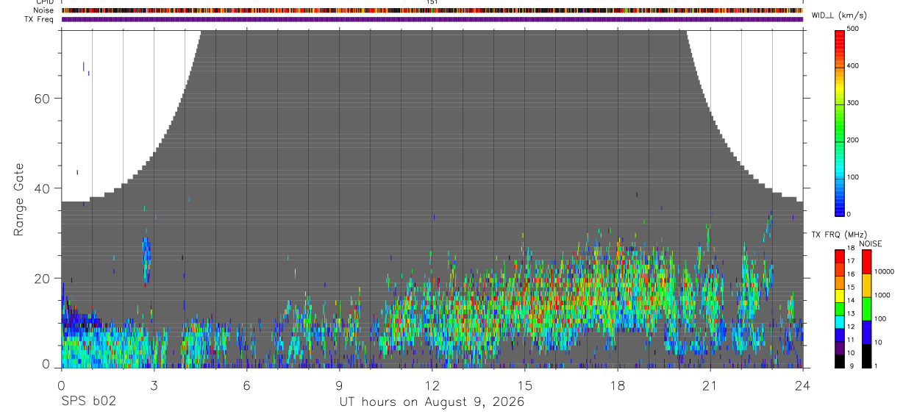
Task: Click the WID (km/s) color bar
Action: tap(839, 122)
